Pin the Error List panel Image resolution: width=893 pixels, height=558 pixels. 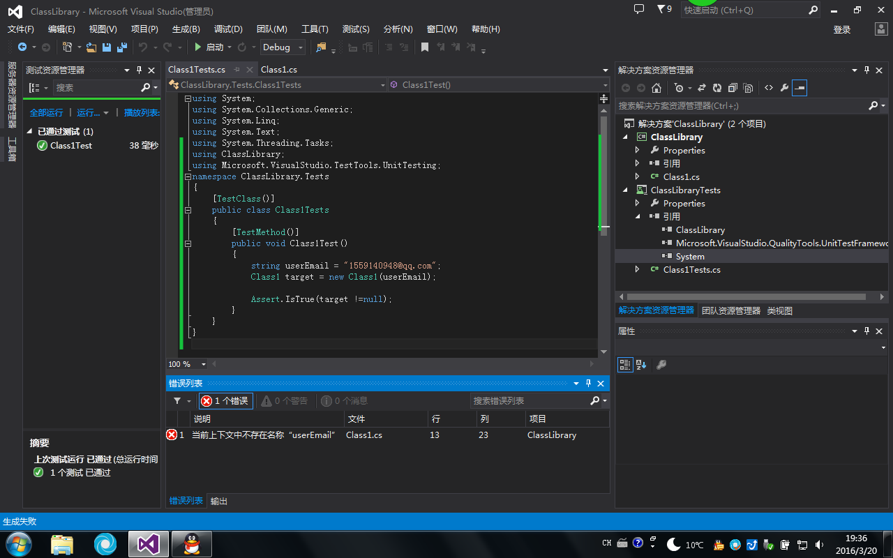(x=589, y=383)
